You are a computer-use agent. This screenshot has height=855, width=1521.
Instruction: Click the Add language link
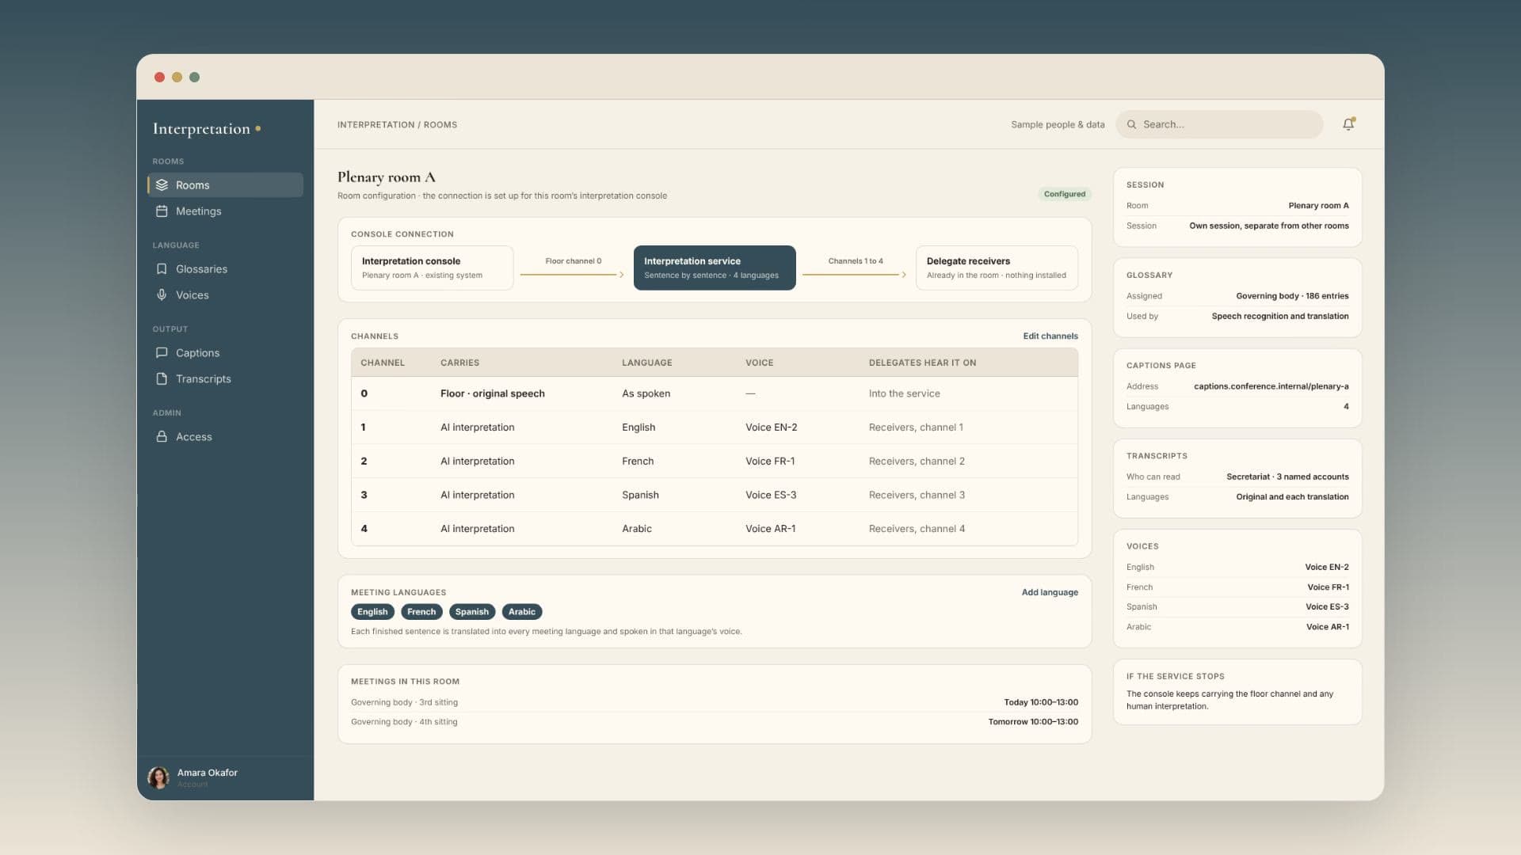coord(1049,592)
